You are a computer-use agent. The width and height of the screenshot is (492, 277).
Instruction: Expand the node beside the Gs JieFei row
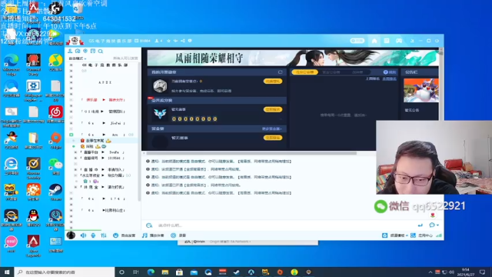[71, 123]
